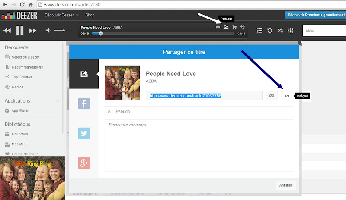Click the song progress bar
346x200 pixels.
(x=163, y=34)
